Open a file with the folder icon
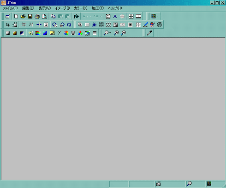This screenshot has height=188, width=226. pyautogui.click(x=23, y=16)
